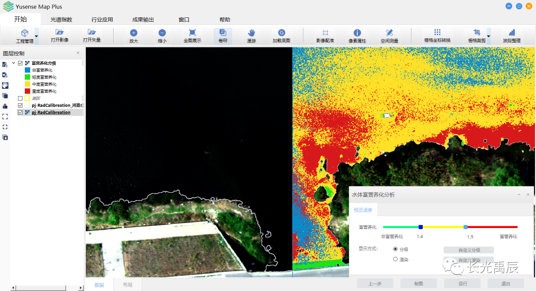The height and width of the screenshot is (291, 536).
Task: Toggle the 富营养化分级 layer checkbox
Action: click(x=20, y=63)
